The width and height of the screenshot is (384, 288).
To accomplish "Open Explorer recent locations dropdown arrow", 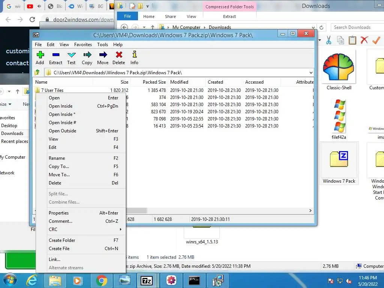I will tap(144, 27).
